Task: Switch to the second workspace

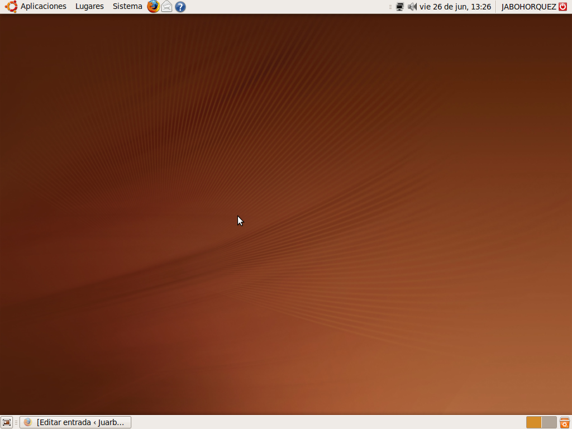Action: point(549,422)
